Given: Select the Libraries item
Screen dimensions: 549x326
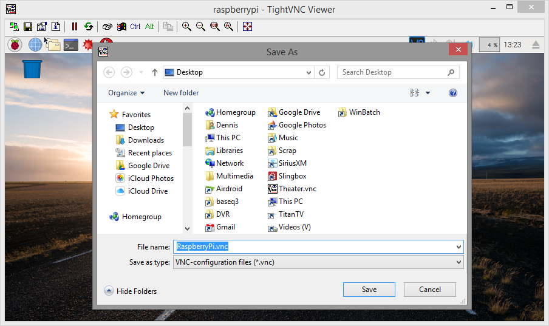Looking at the screenshot, I should [224, 151].
